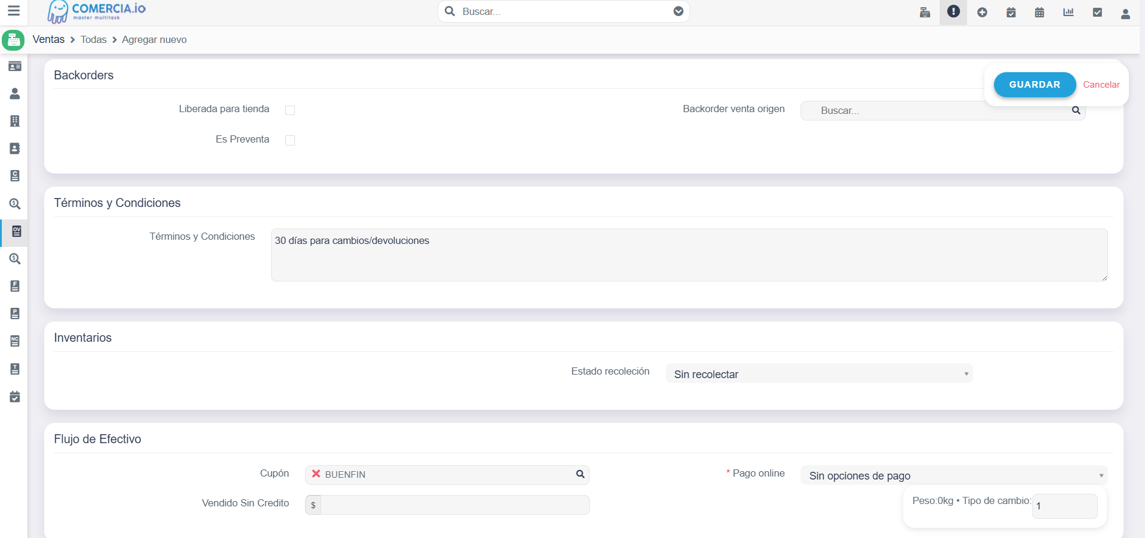
Task: Click the BUENFIN coupon value
Action: [x=345, y=475]
